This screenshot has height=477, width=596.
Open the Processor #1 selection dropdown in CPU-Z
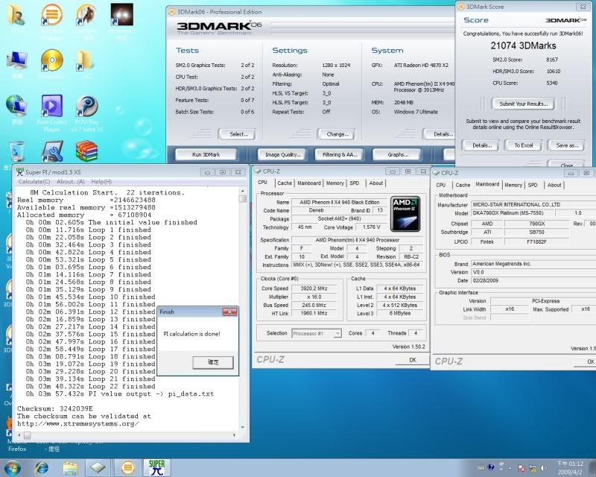coord(316,334)
